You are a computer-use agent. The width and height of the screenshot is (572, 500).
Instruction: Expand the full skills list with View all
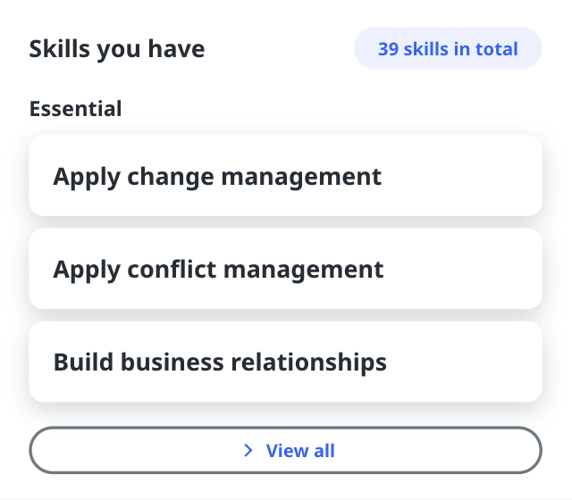286,451
